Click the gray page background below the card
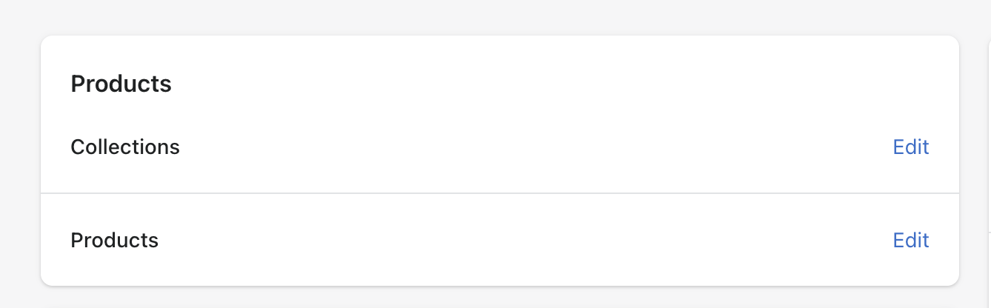The image size is (991, 308). point(500,298)
